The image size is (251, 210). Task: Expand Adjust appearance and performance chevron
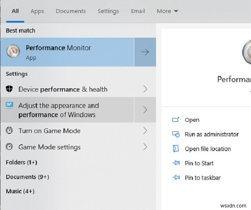(145, 110)
